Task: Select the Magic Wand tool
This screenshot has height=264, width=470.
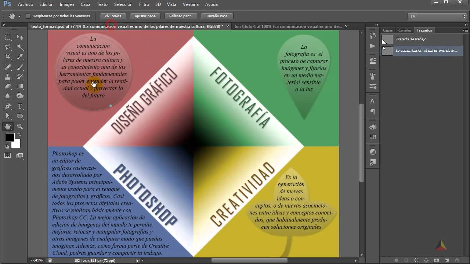Action: 20,47
